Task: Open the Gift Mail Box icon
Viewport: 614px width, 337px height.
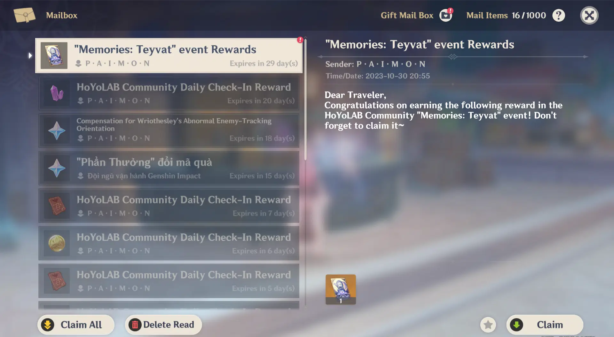Action: [445, 15]
